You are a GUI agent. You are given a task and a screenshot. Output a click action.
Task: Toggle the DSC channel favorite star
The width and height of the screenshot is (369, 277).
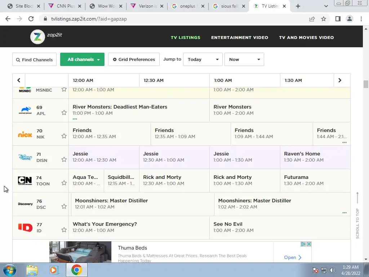tap(64, 206)
